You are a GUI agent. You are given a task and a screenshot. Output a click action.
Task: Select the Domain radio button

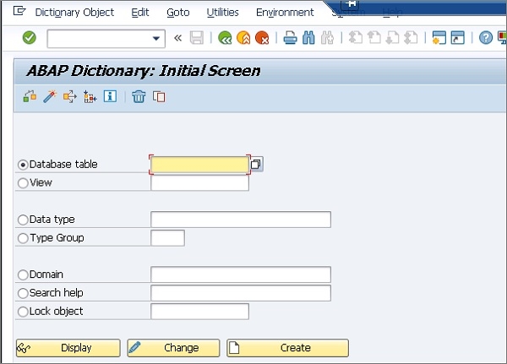(x=23, y=274)
